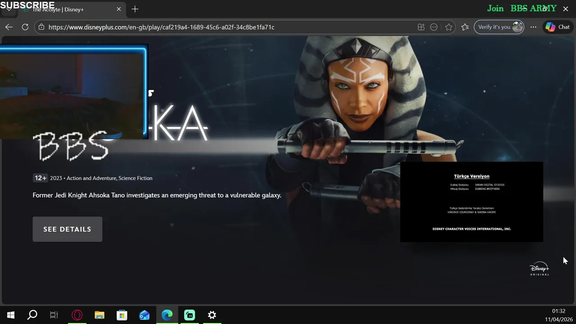Open Opera browser from taskbar
The height and width of the screenshot is (324, 576).
pos(77,315)
